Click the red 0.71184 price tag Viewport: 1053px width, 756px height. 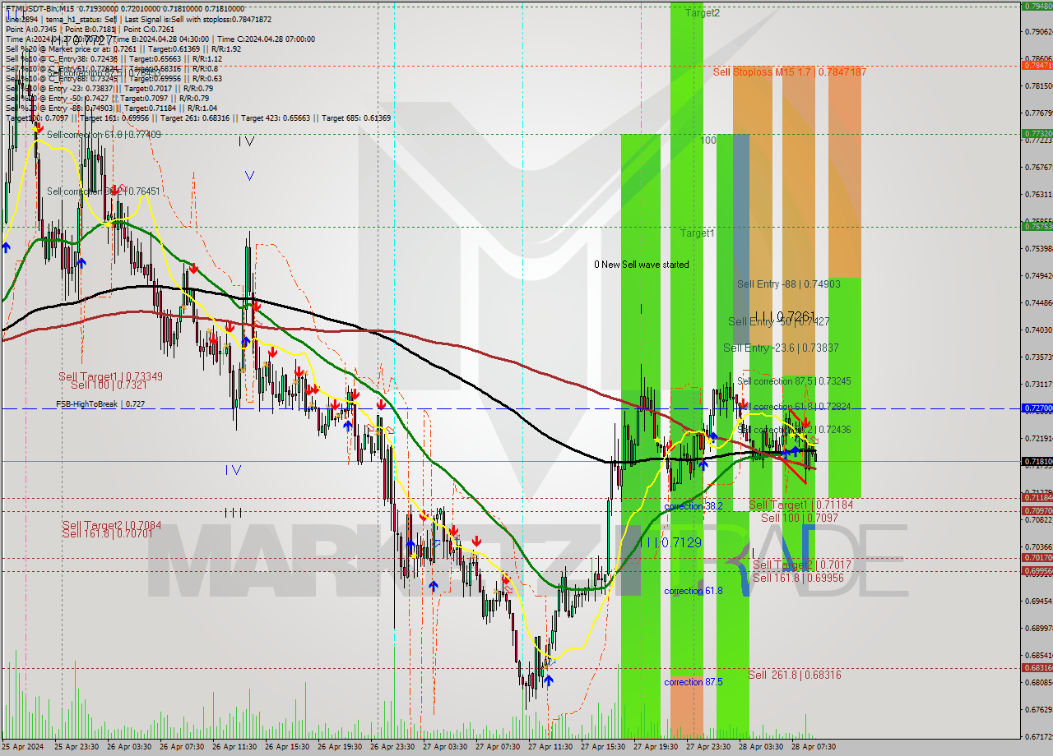[1037, 497]
